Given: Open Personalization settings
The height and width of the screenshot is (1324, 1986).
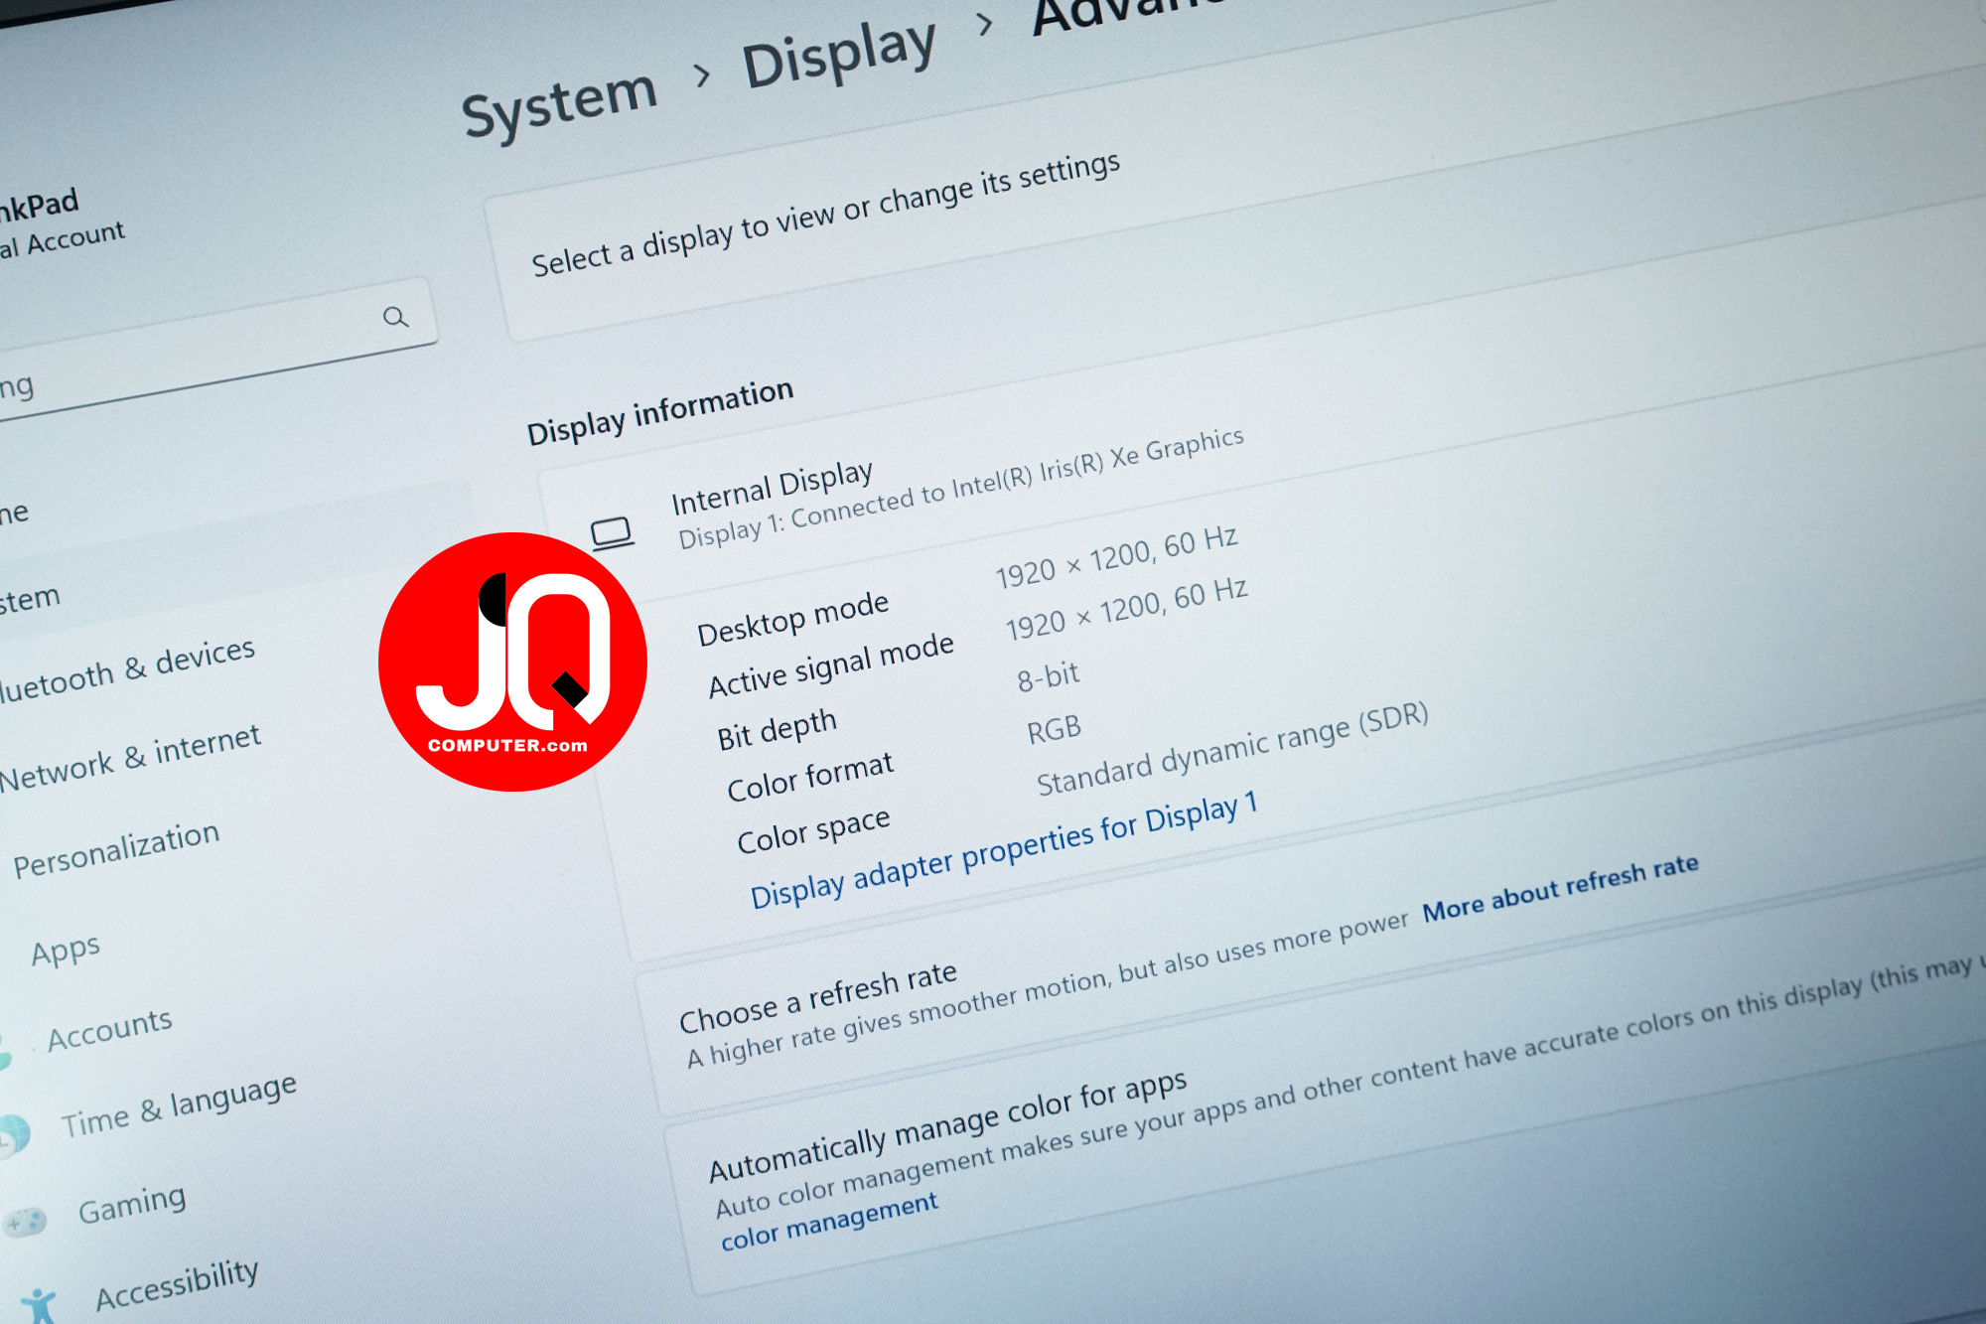Looking at the screenshot, I should 116,849.
